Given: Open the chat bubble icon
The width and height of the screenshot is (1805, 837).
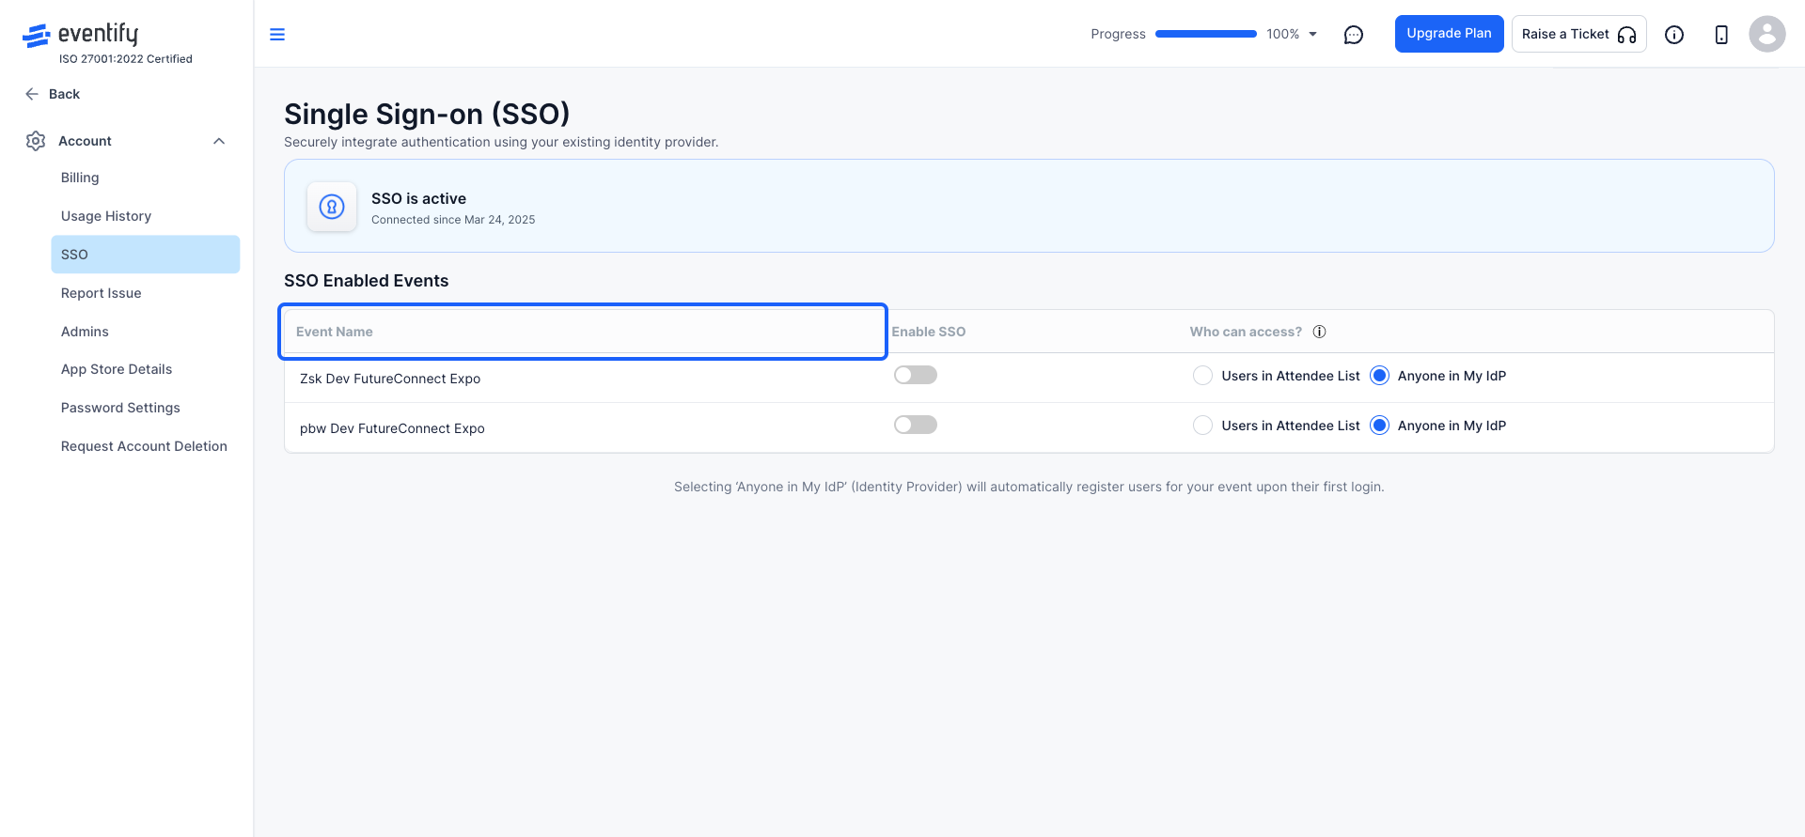Looking at the screenshot, I should 1354,35.
